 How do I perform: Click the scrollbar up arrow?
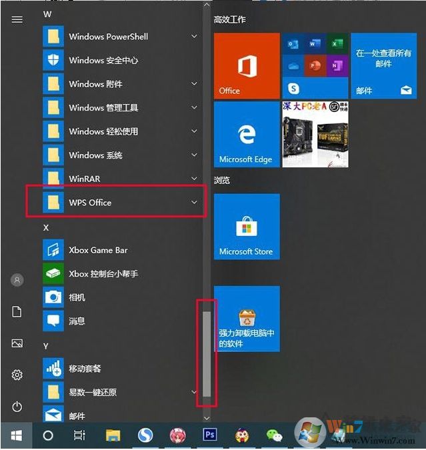click(207, 5)
